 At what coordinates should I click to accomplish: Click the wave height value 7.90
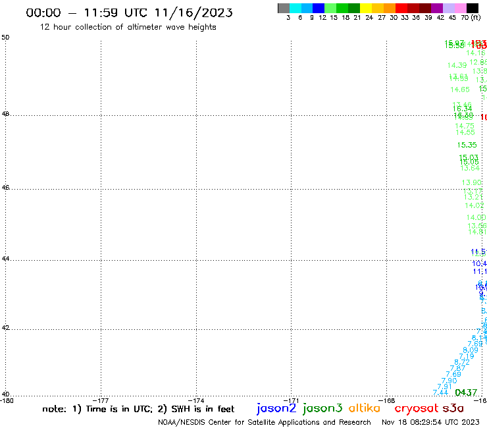(x=449, y=381)
